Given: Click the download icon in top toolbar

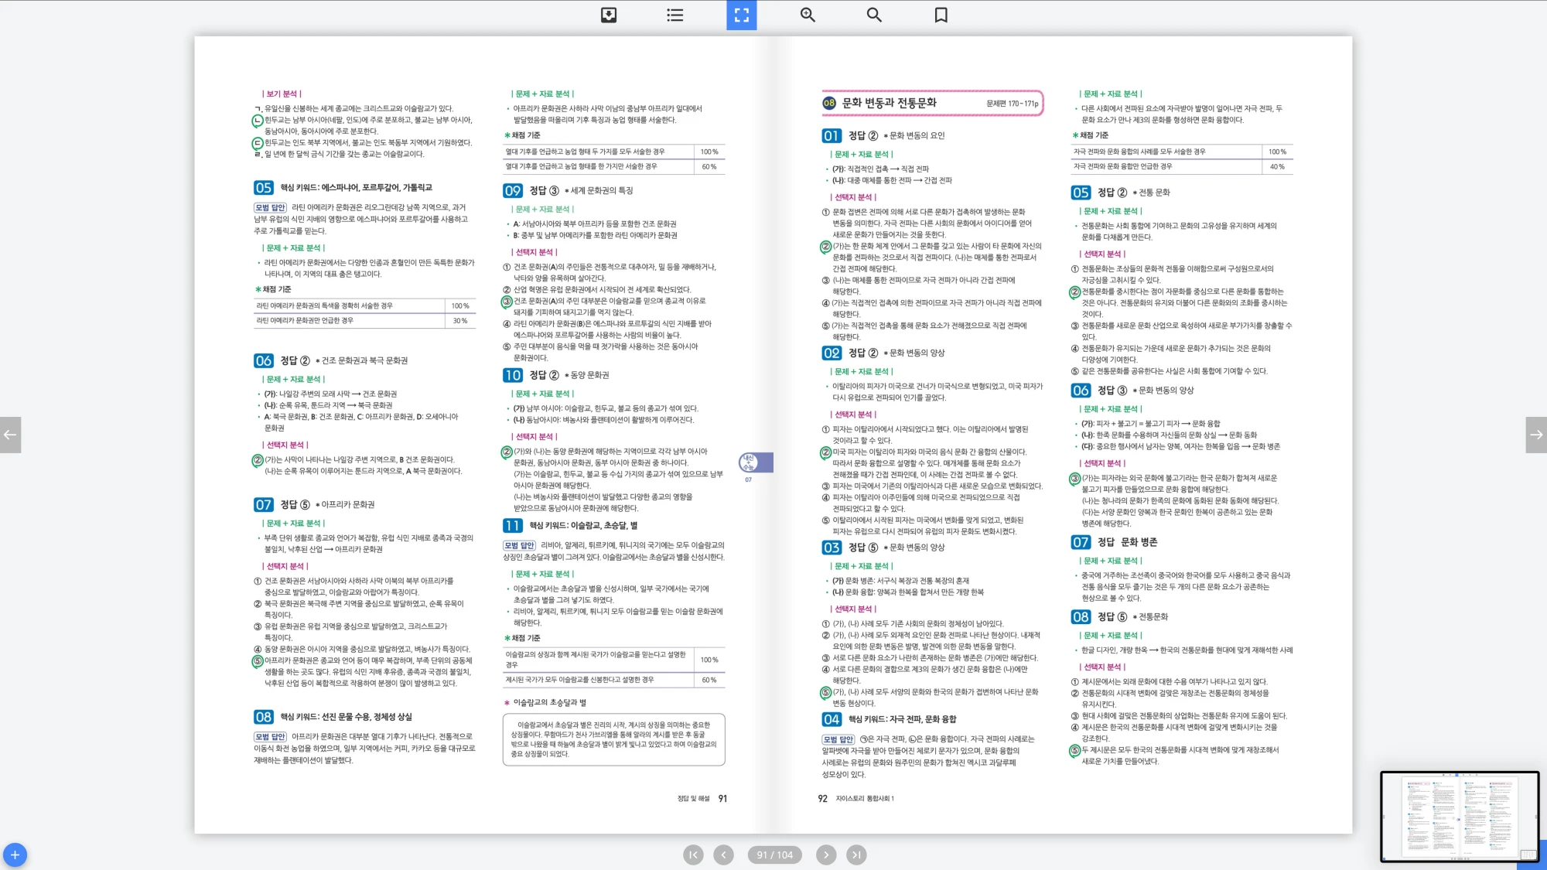Looking at the screenshot, I should coord(609,15).
